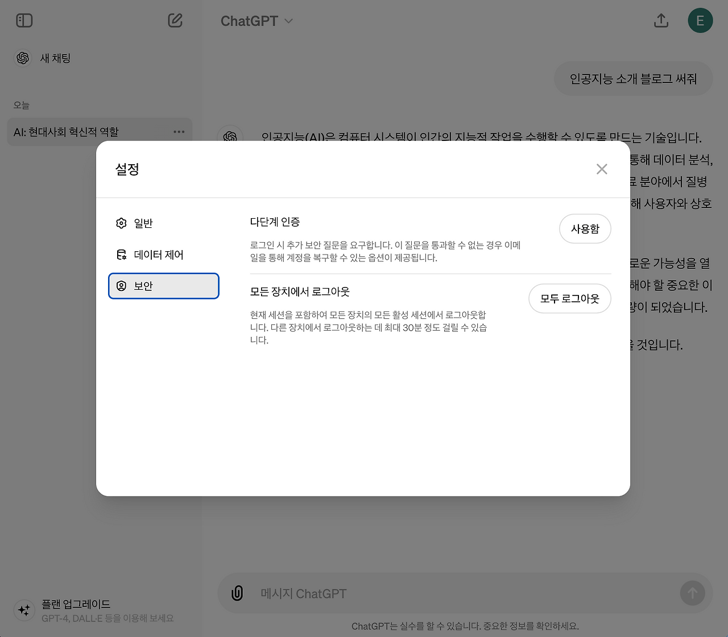Close the 설정 dialog with X

point(602,169)
